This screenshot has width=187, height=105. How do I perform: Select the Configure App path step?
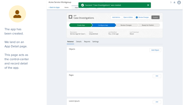[103, 25]
